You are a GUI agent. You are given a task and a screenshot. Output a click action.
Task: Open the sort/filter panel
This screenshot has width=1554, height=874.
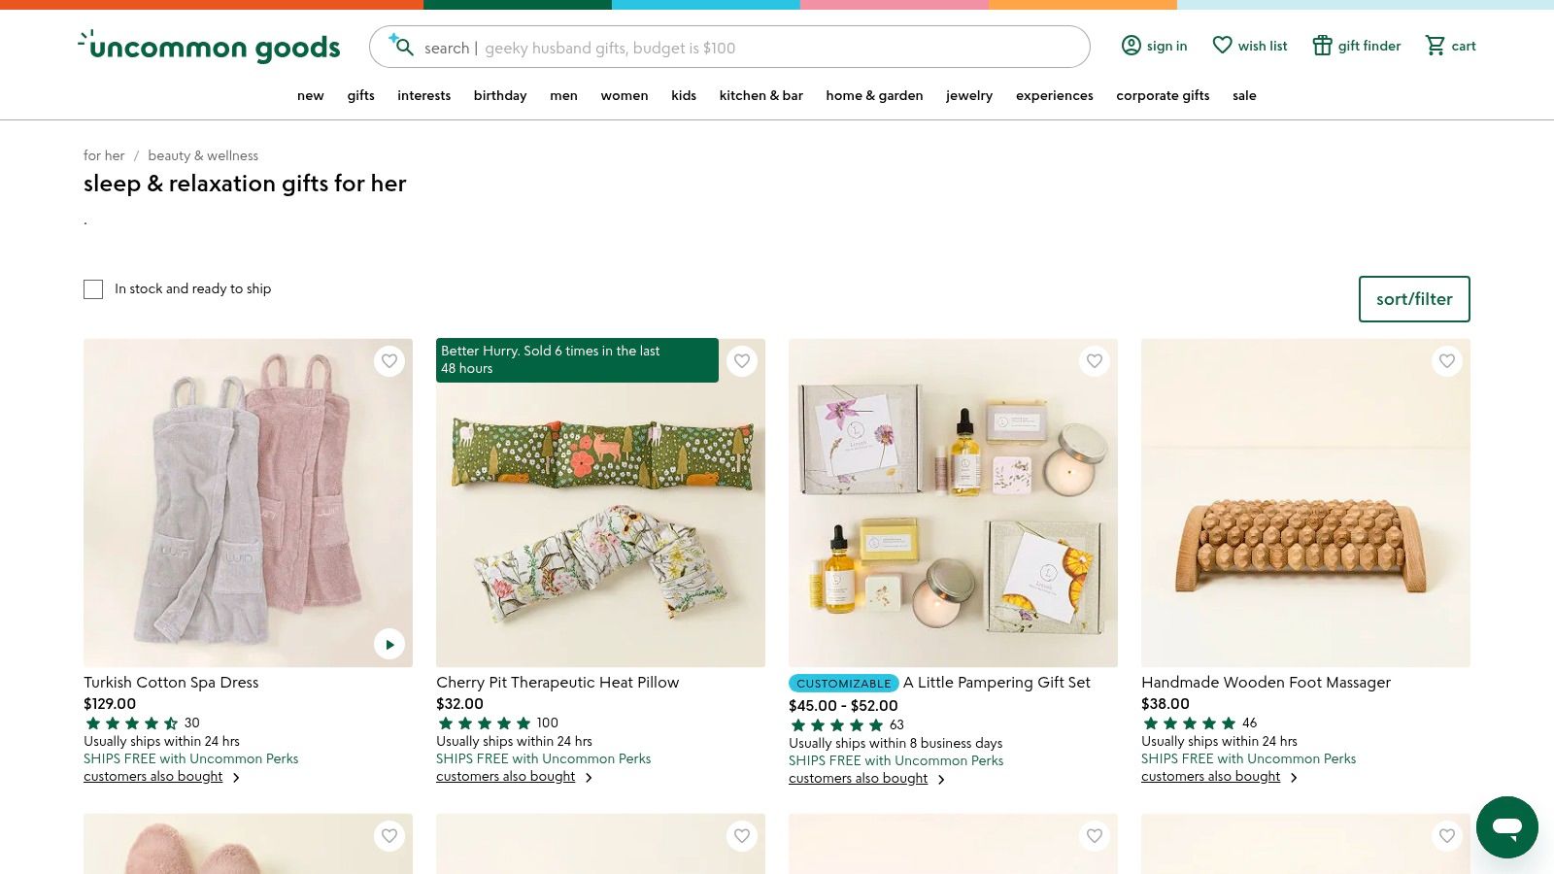[1414, 299]
